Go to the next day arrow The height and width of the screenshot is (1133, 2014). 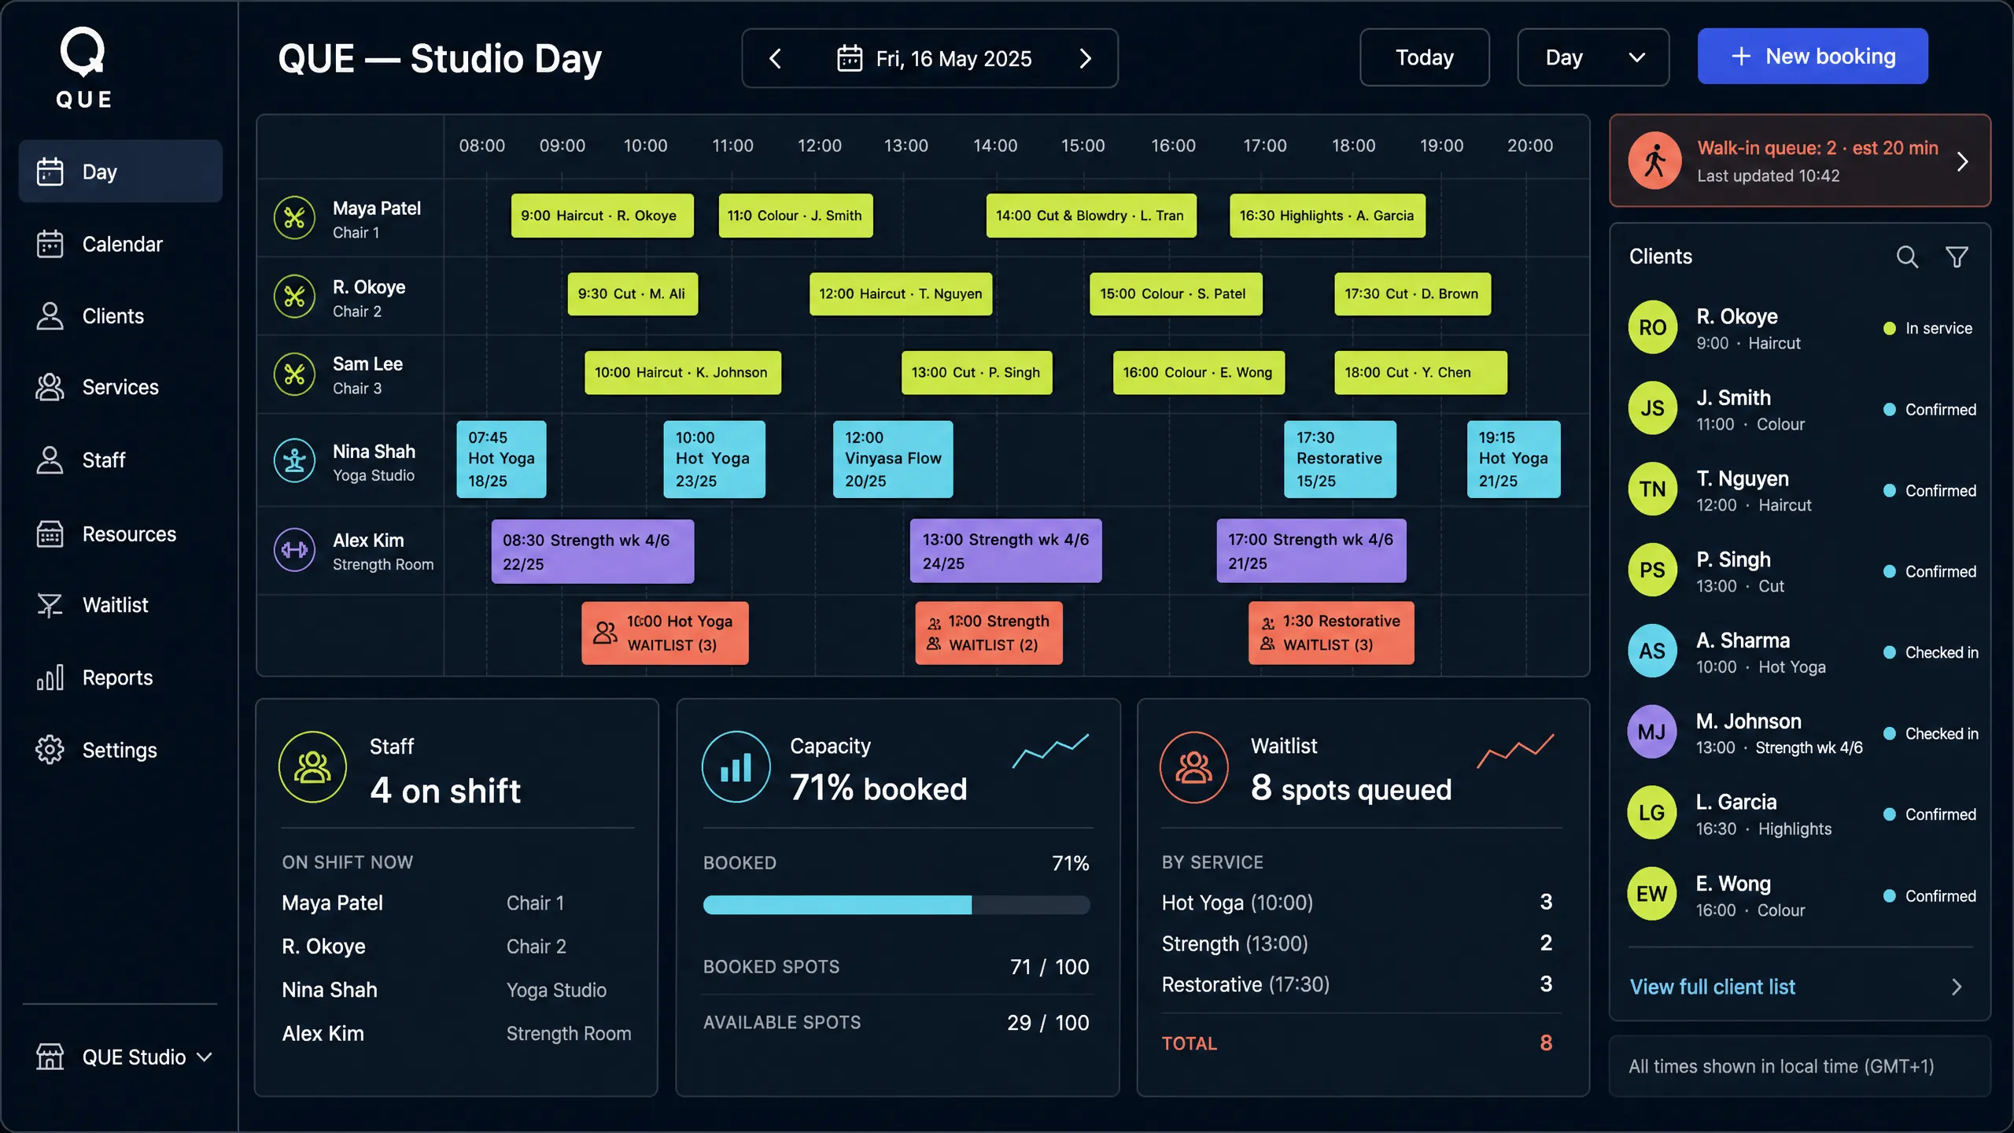pos(1086,58)
